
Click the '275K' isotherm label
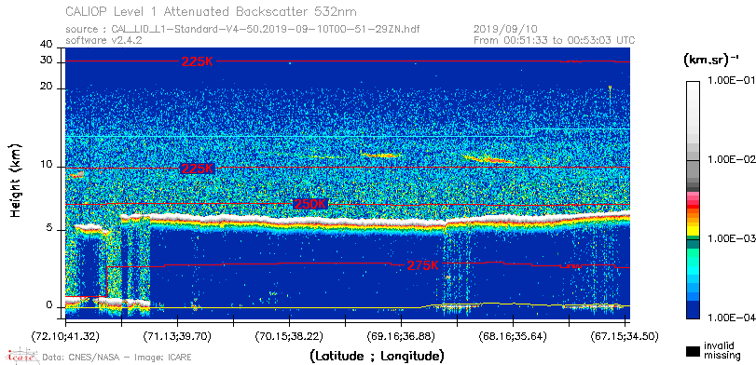[423, 265]
